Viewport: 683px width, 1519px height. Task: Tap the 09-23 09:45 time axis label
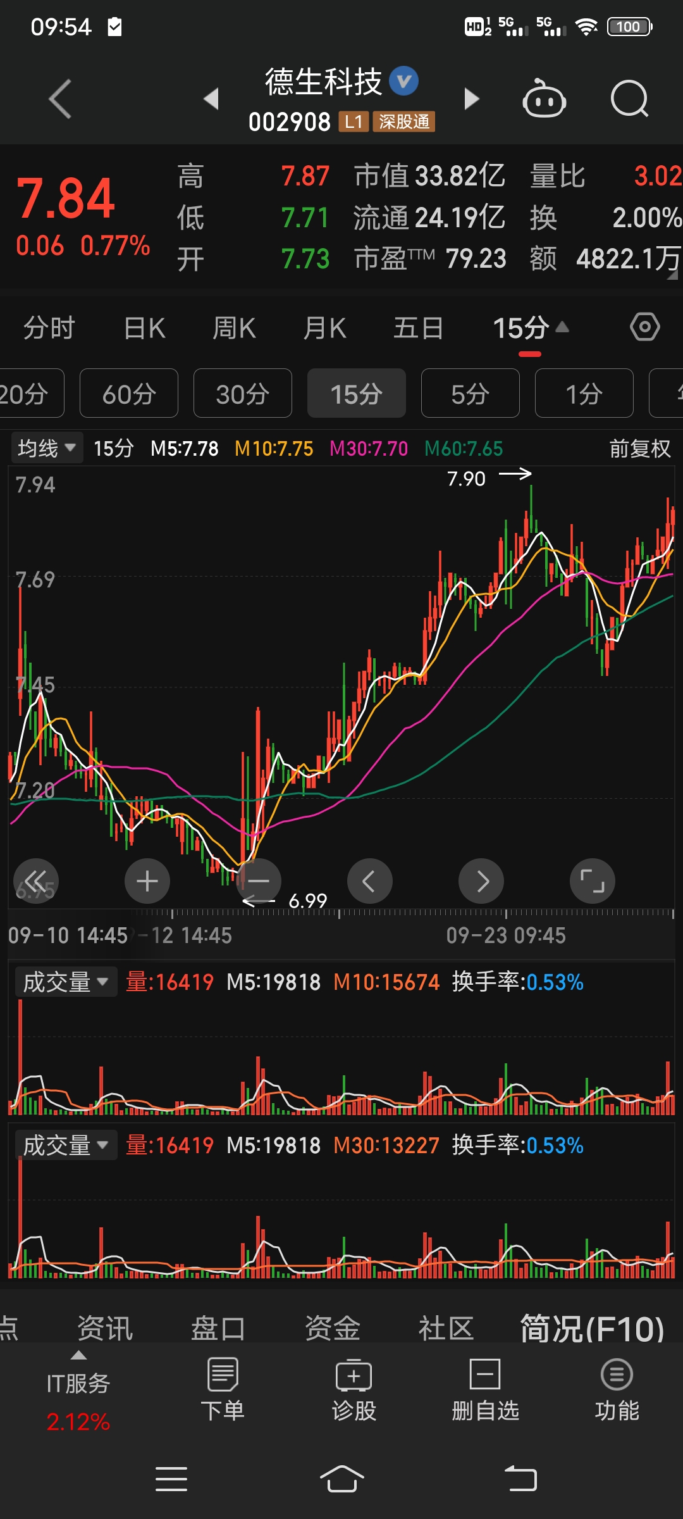tap(506, 935)
